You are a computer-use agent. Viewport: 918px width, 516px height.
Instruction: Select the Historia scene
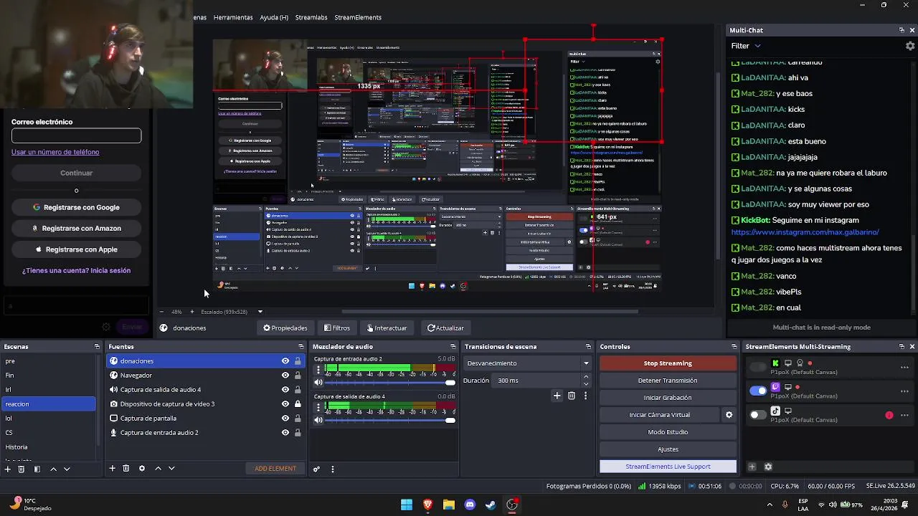click(x=48, y=447)
